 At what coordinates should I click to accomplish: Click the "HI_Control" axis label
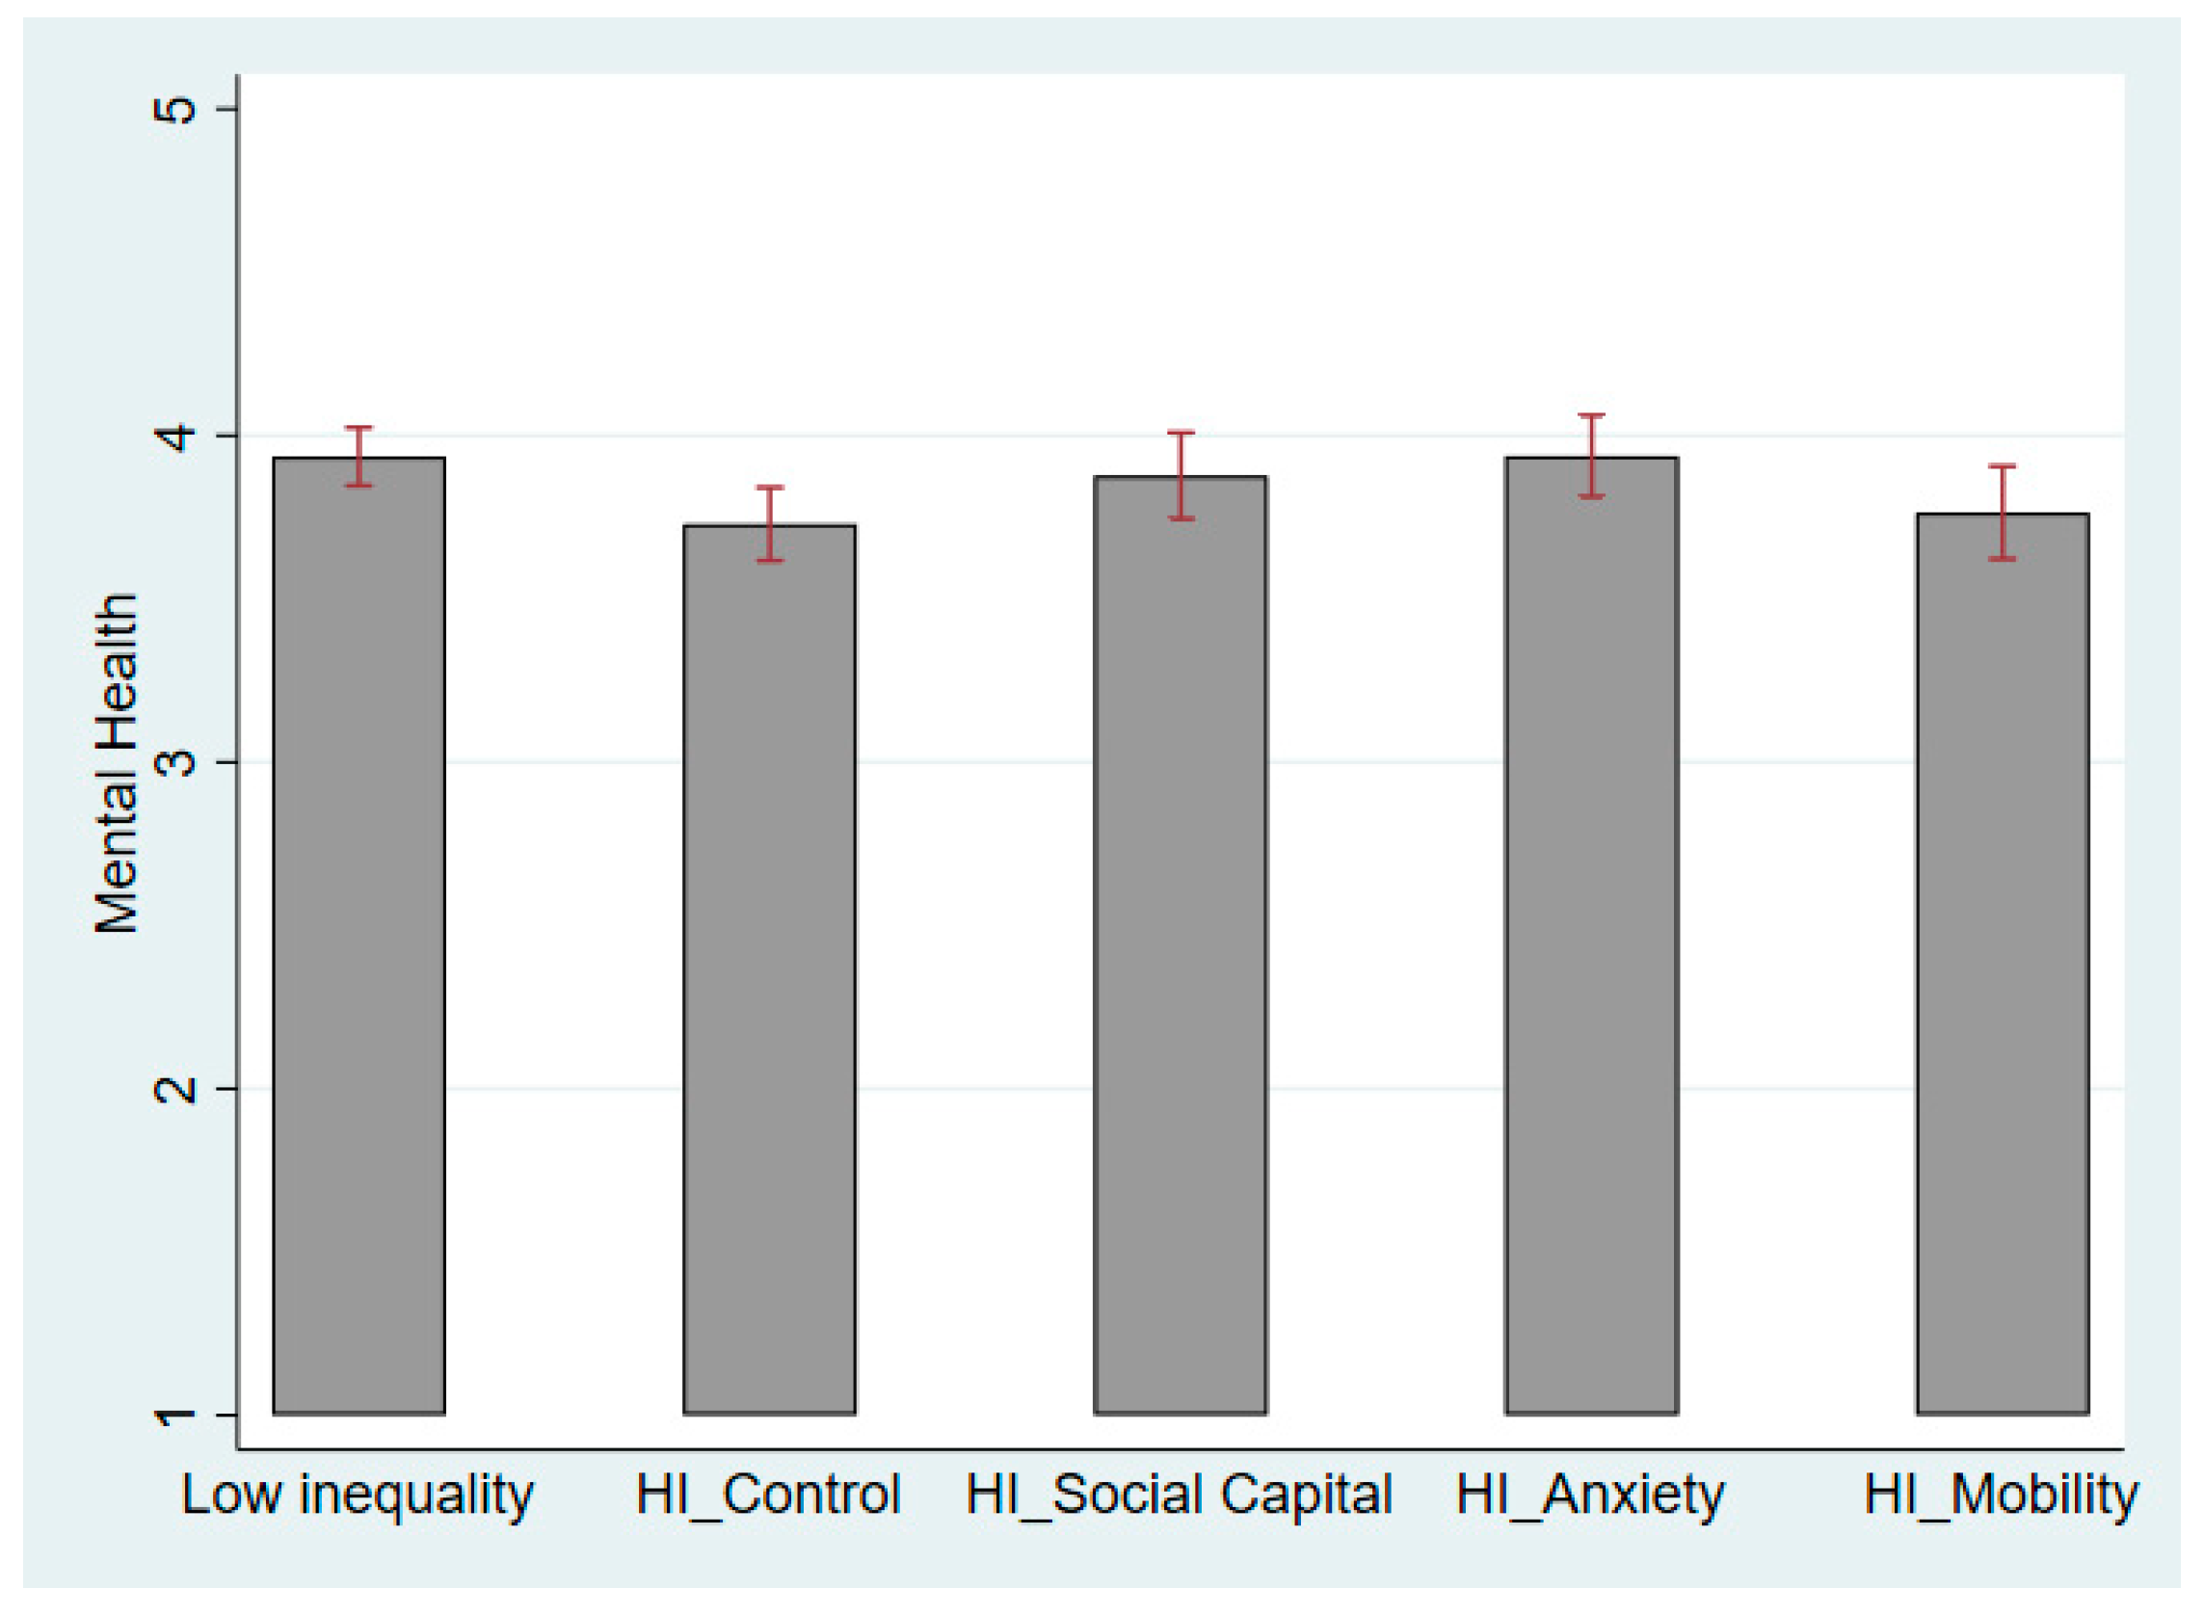767,1496
